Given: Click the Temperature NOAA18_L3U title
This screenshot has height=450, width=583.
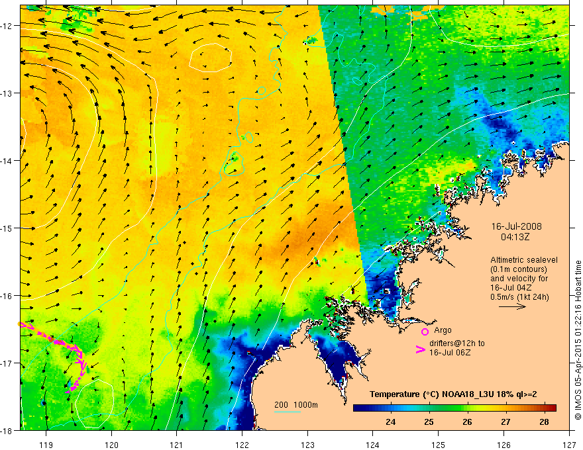Looking at the screenshot, I should coord(453,394).
